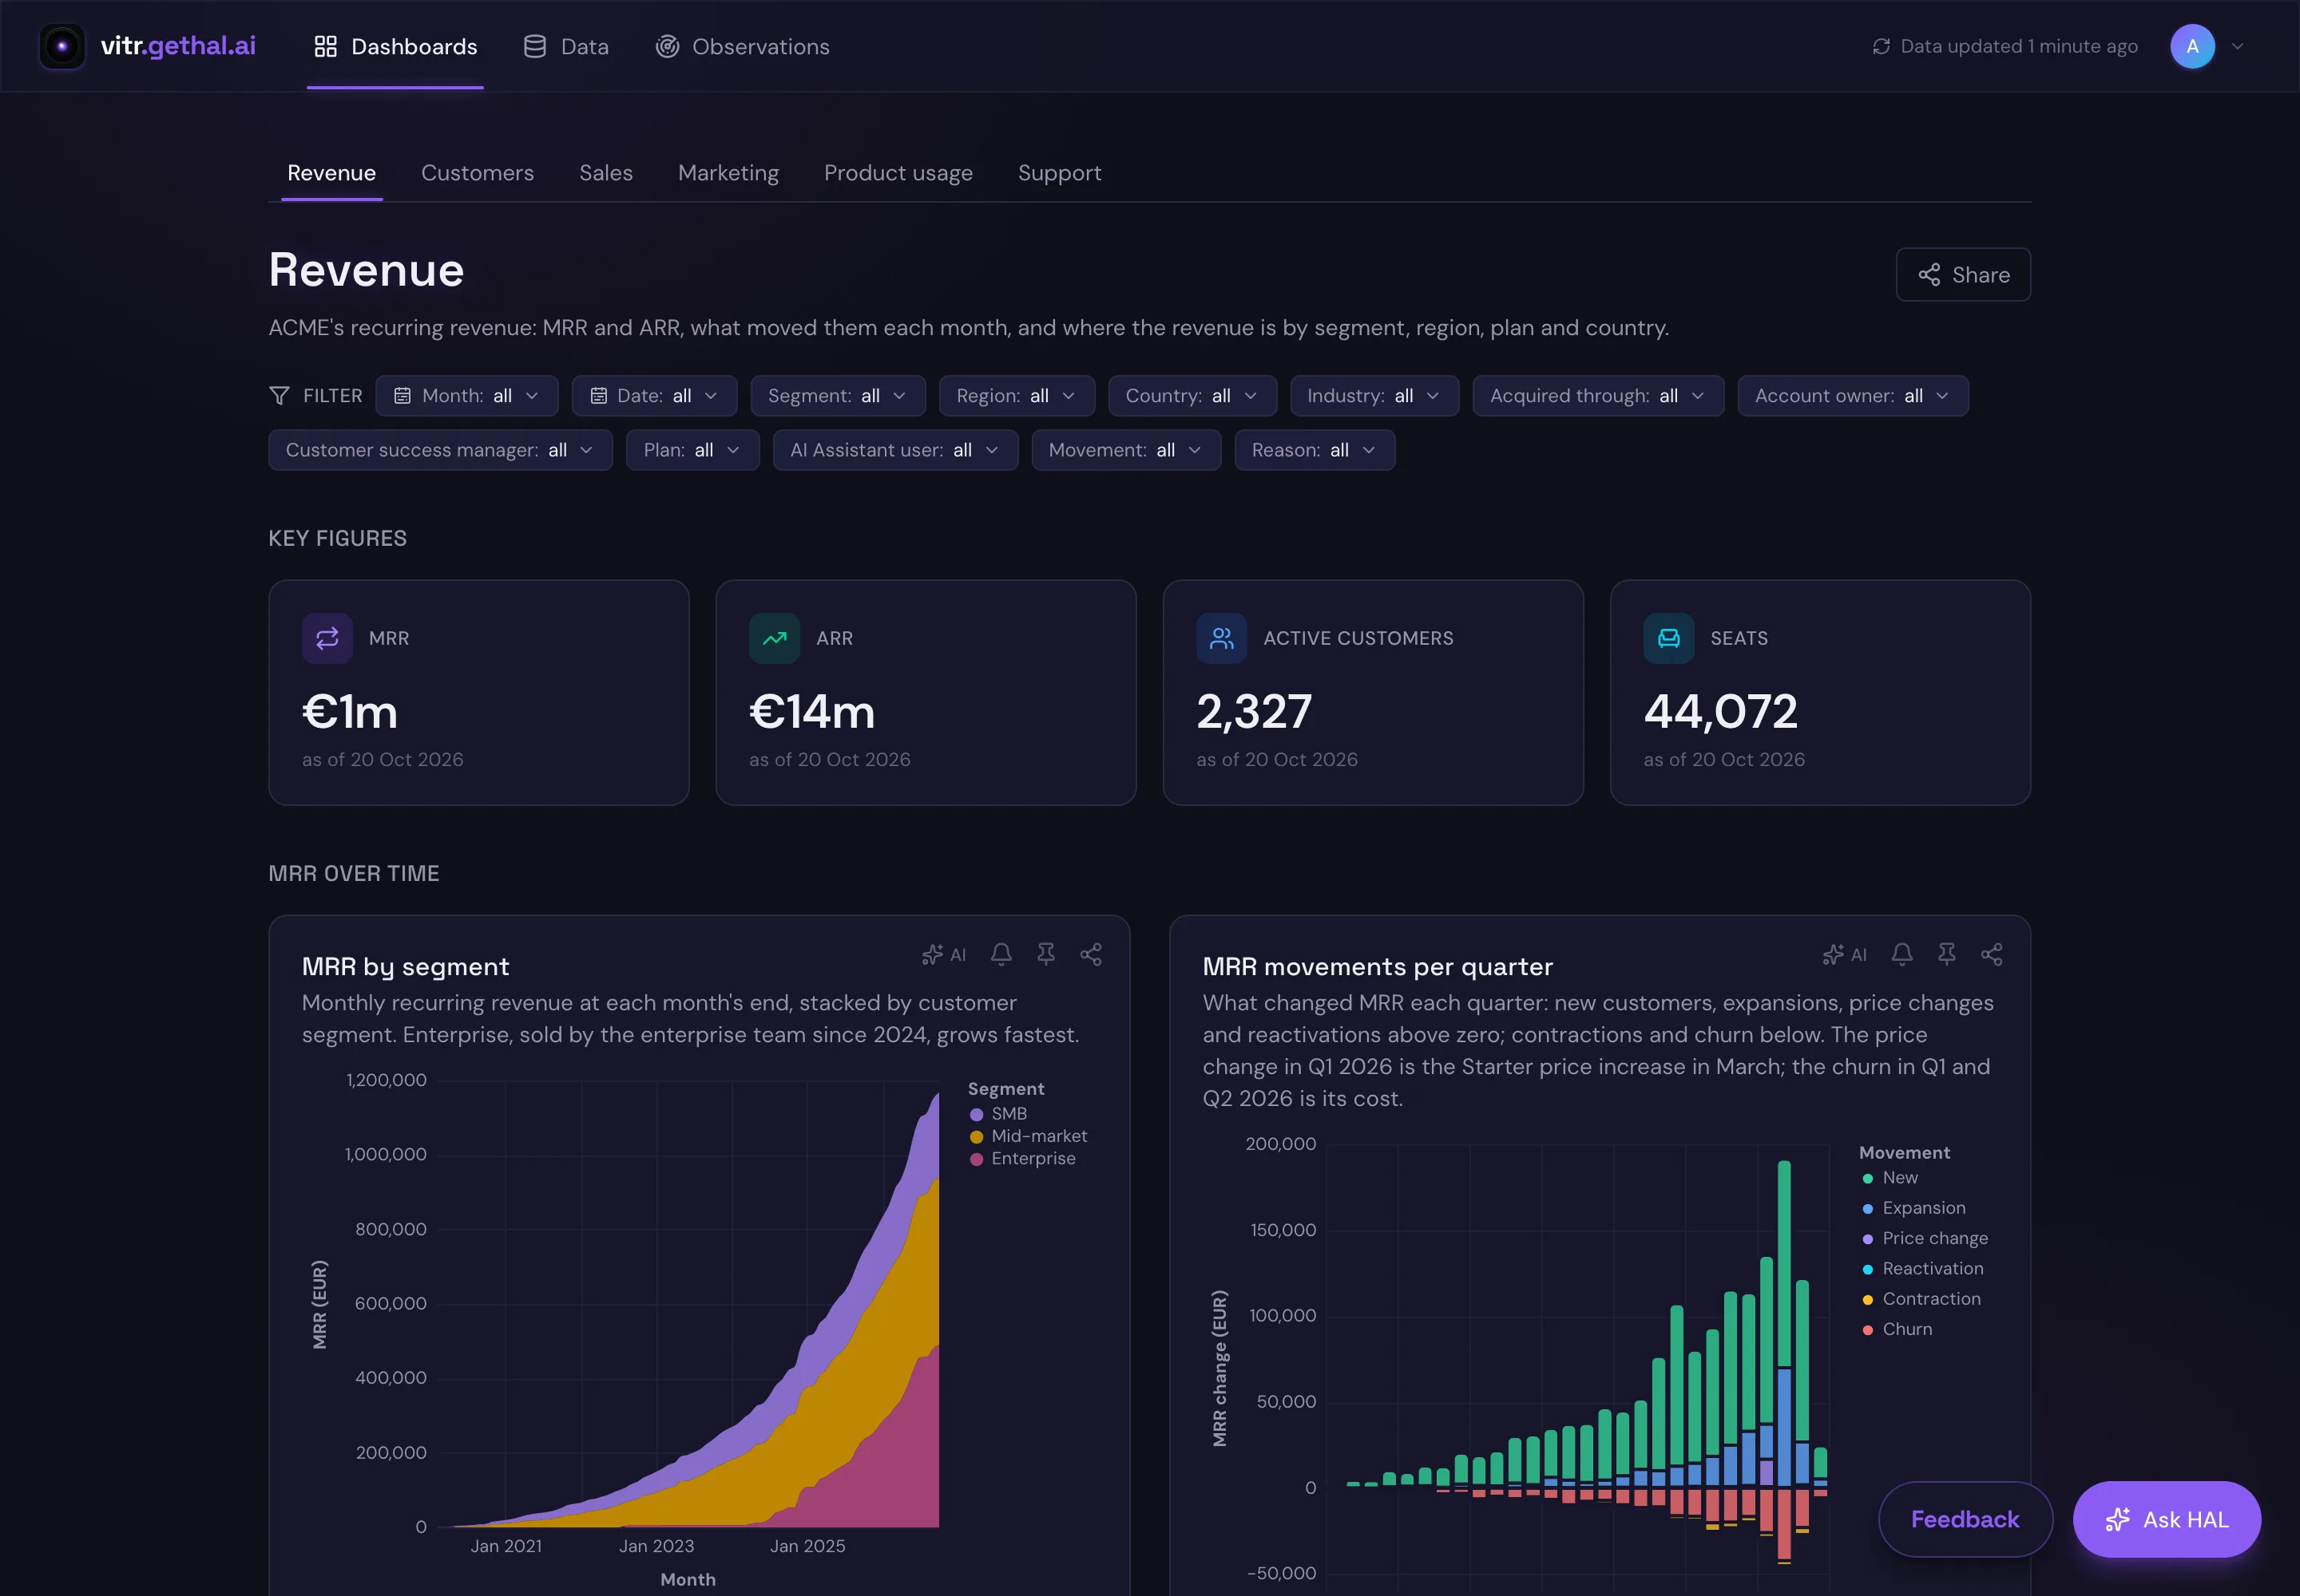This screenshot has width=2300, height=1596.
Task: Toggle the Enterprise legend entry
Action: click(1022, 1158)
